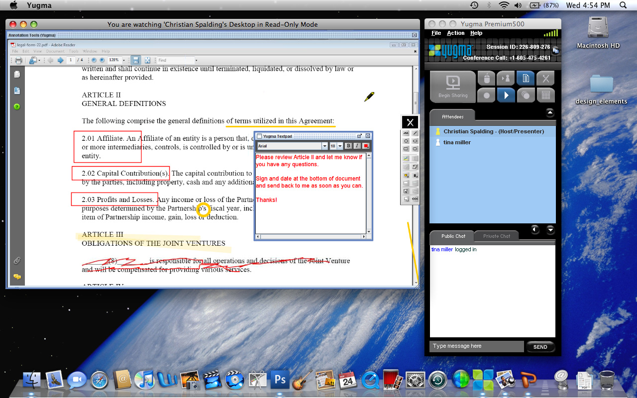The image size is (637, 398).
Task: Toggle bold in Yugma Textpad
Action: [x=348, y=146]
